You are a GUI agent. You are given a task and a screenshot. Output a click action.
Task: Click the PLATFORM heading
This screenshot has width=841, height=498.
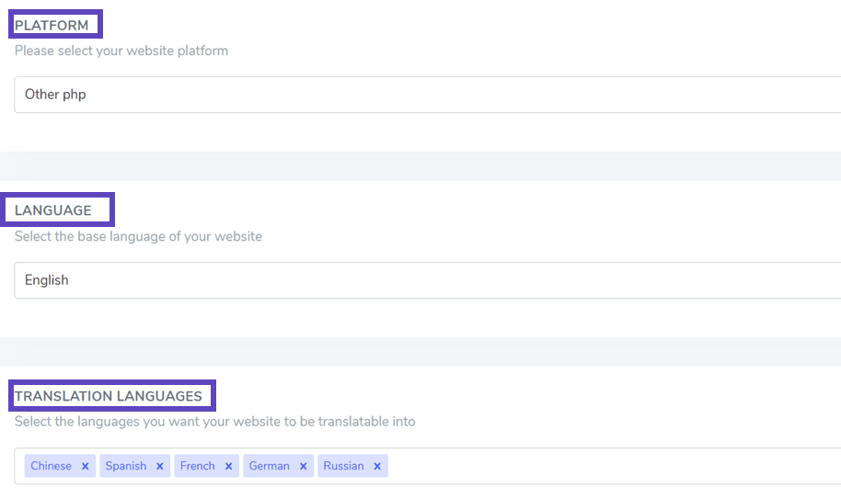click(x=52, y=25)
